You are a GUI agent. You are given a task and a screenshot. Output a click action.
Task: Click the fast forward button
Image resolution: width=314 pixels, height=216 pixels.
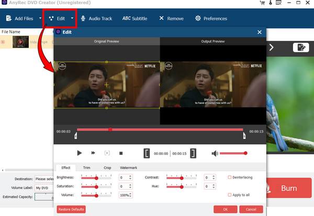93,153
